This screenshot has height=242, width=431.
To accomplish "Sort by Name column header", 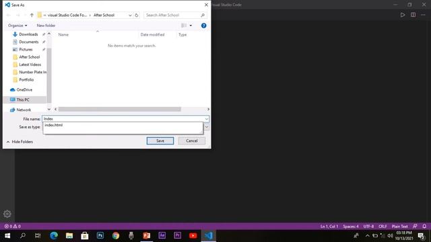I will (63, 34).
